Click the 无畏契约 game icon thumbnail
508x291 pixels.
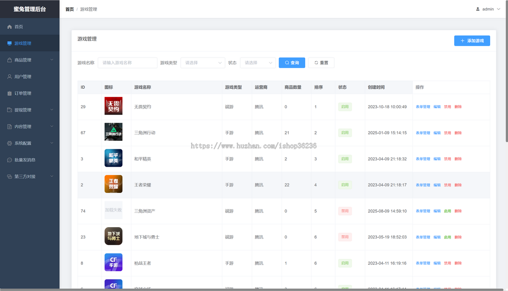coord(113,106)
